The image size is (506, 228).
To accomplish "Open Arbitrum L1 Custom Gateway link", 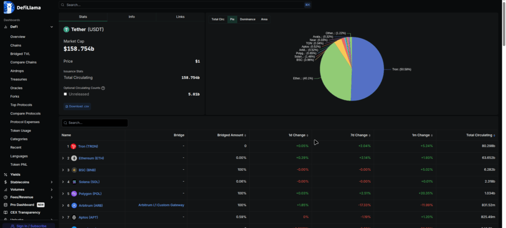I will [x=162, y=205].
